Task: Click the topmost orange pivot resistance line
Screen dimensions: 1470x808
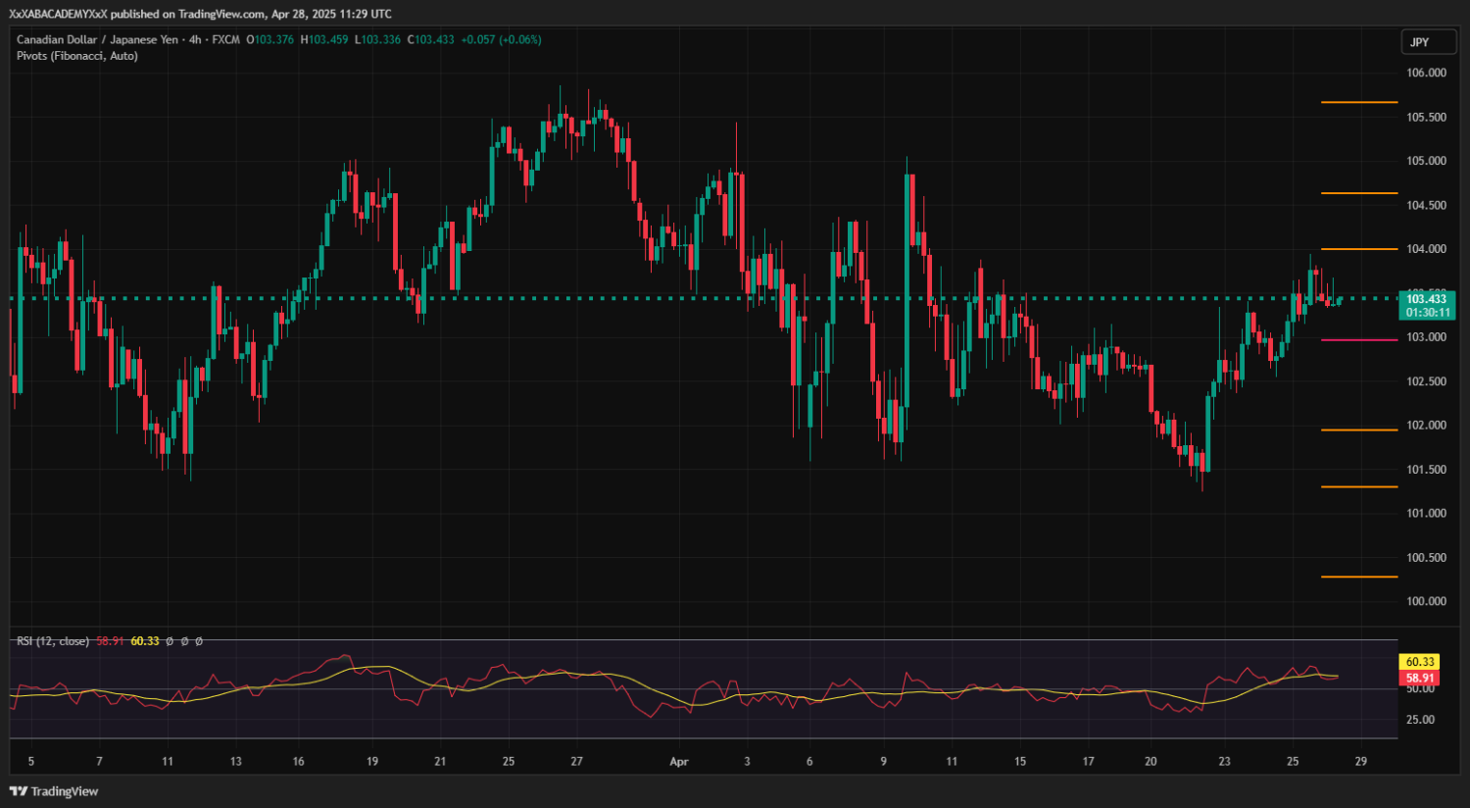Action: coord(1358,102)
